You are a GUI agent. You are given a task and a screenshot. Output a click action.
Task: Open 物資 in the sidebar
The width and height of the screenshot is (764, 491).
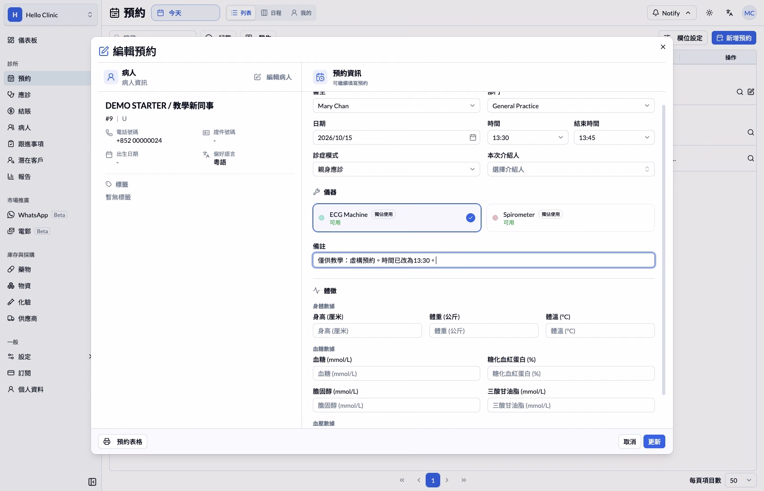coord(47,286)
